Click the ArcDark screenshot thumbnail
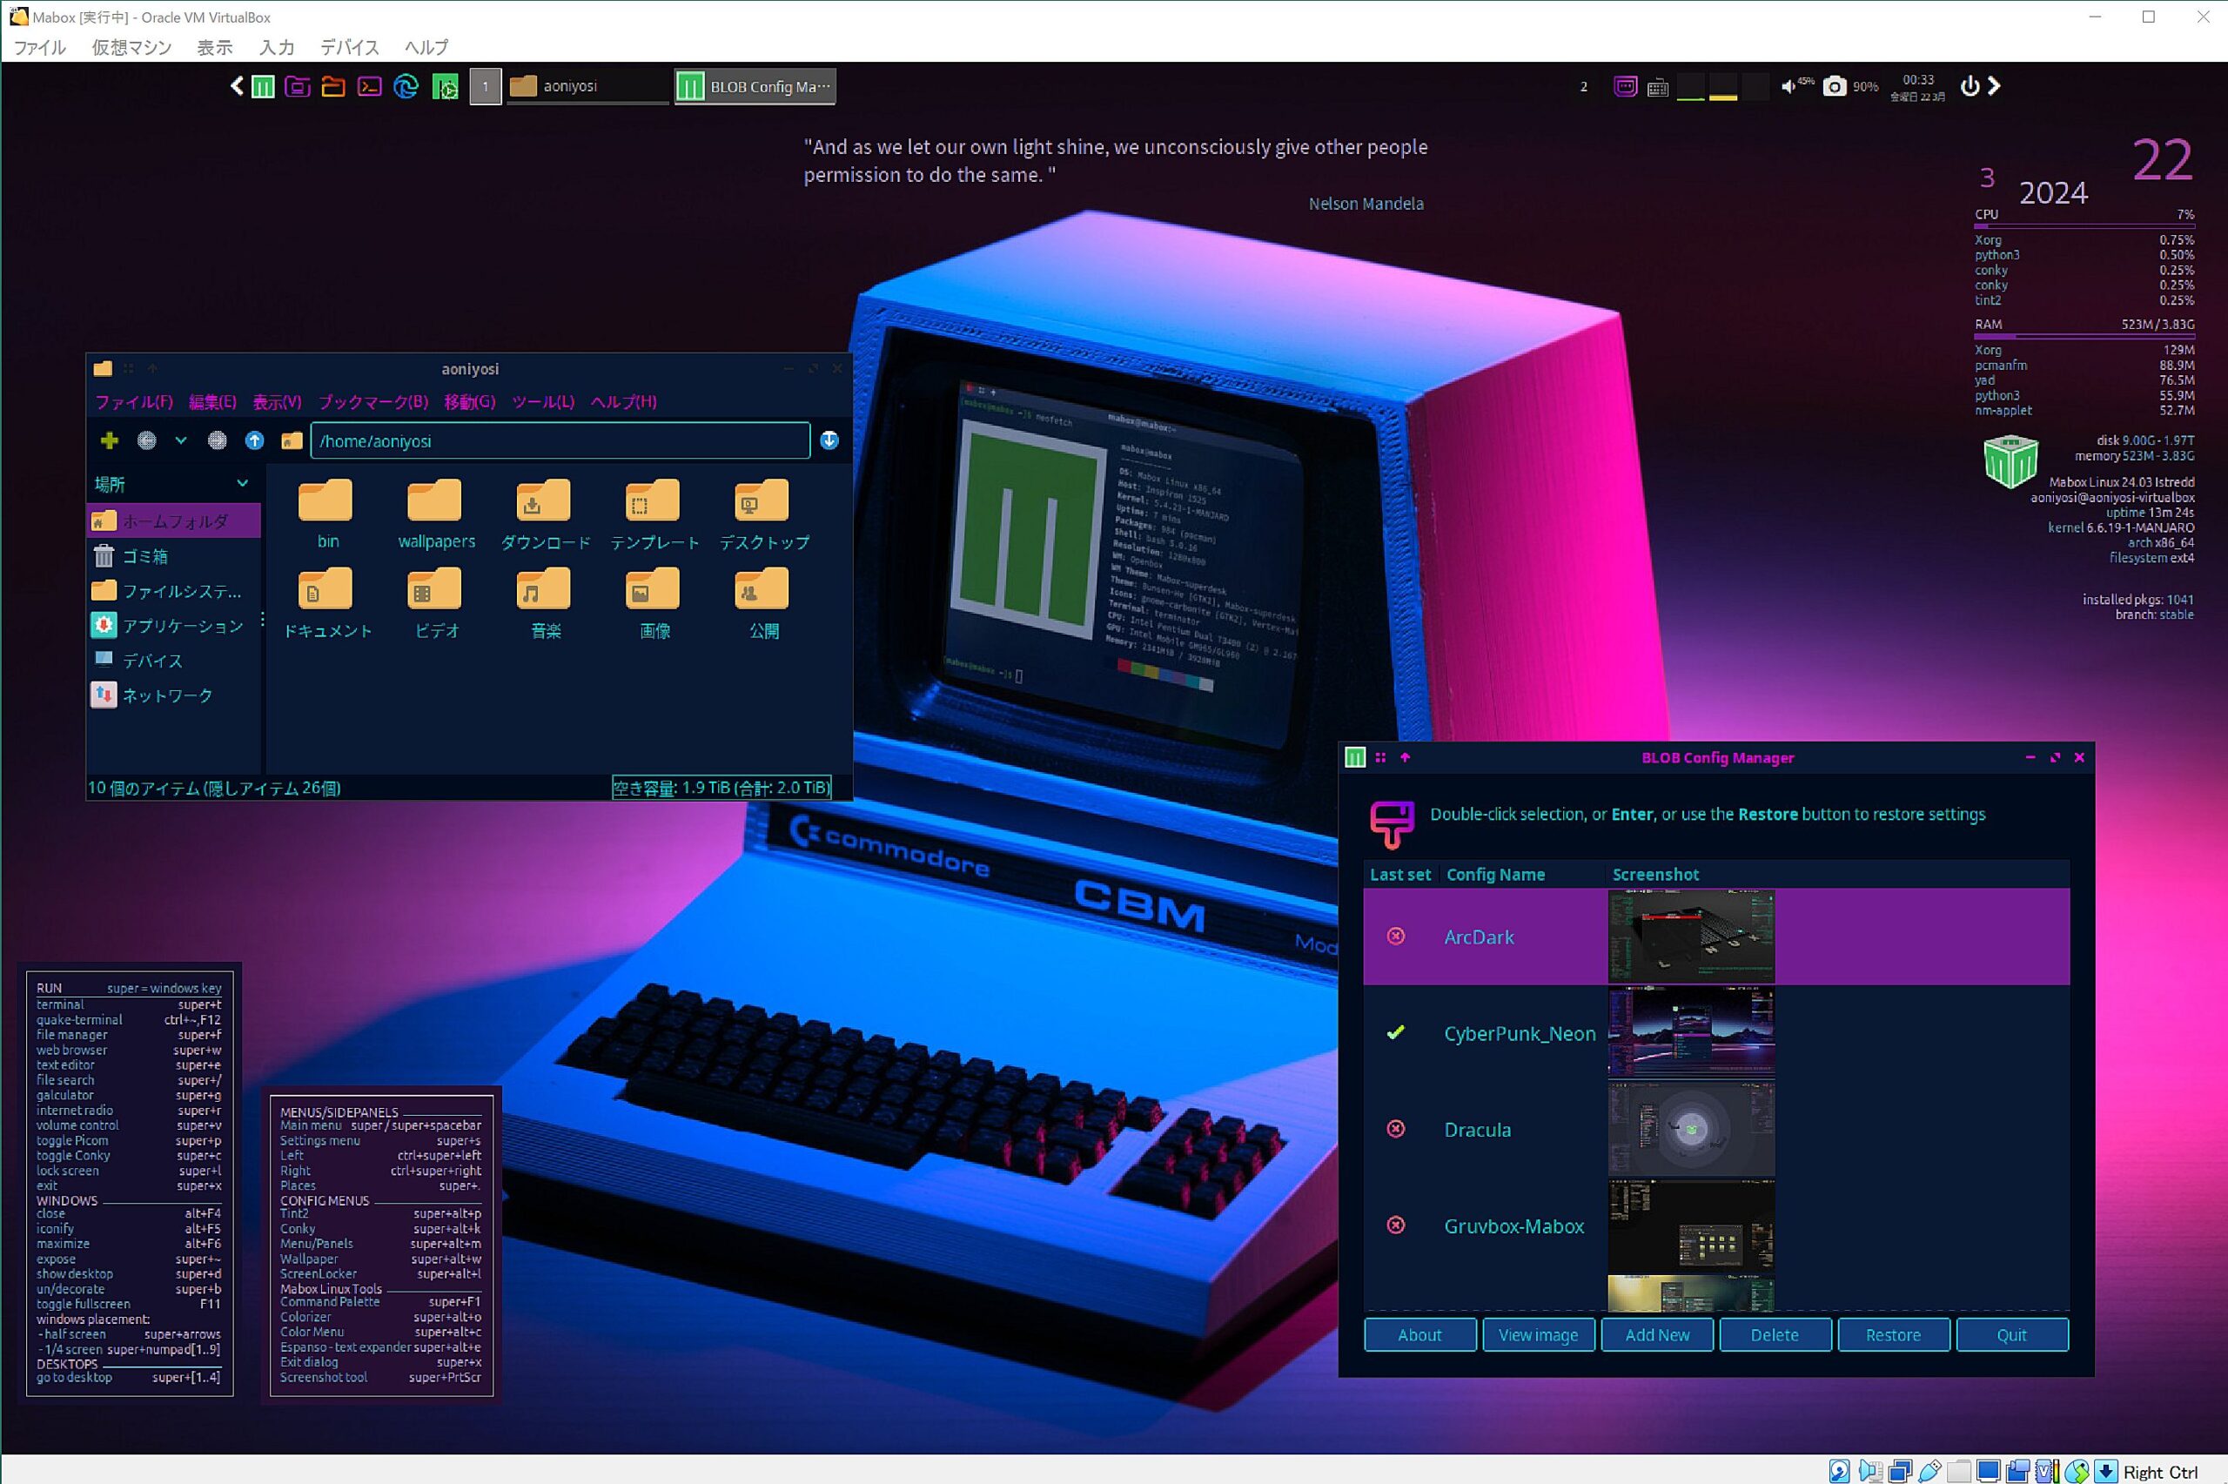This screenshot has height=1484, width=2228. (x=1692, y=936)
